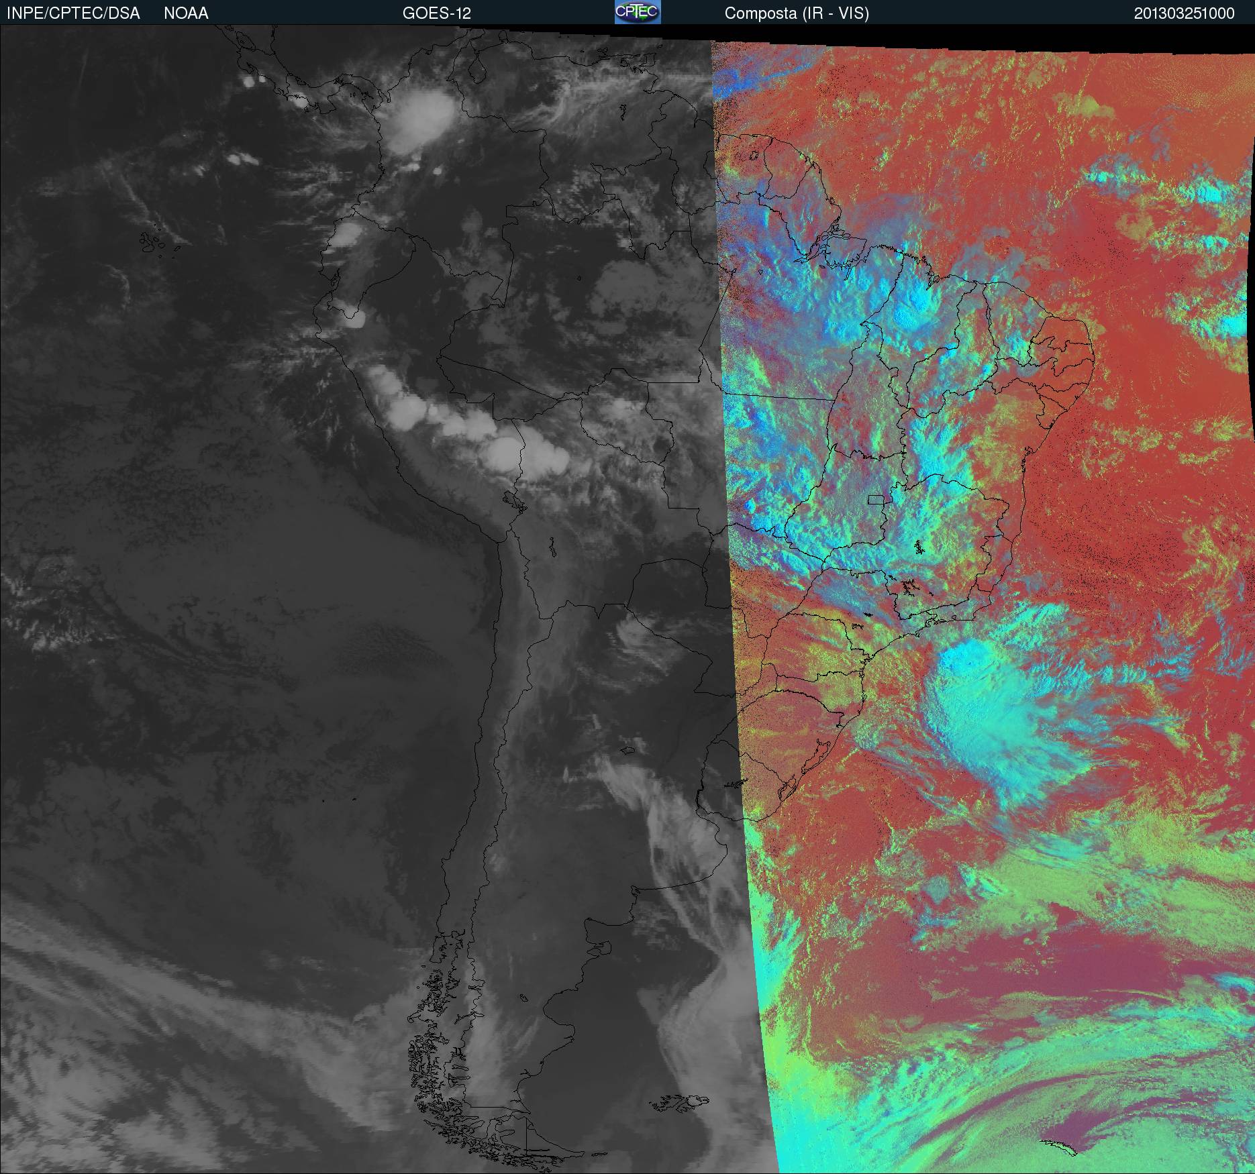
Task: Click the CPTEC logo in the header
Action: (x=638, y=12)
